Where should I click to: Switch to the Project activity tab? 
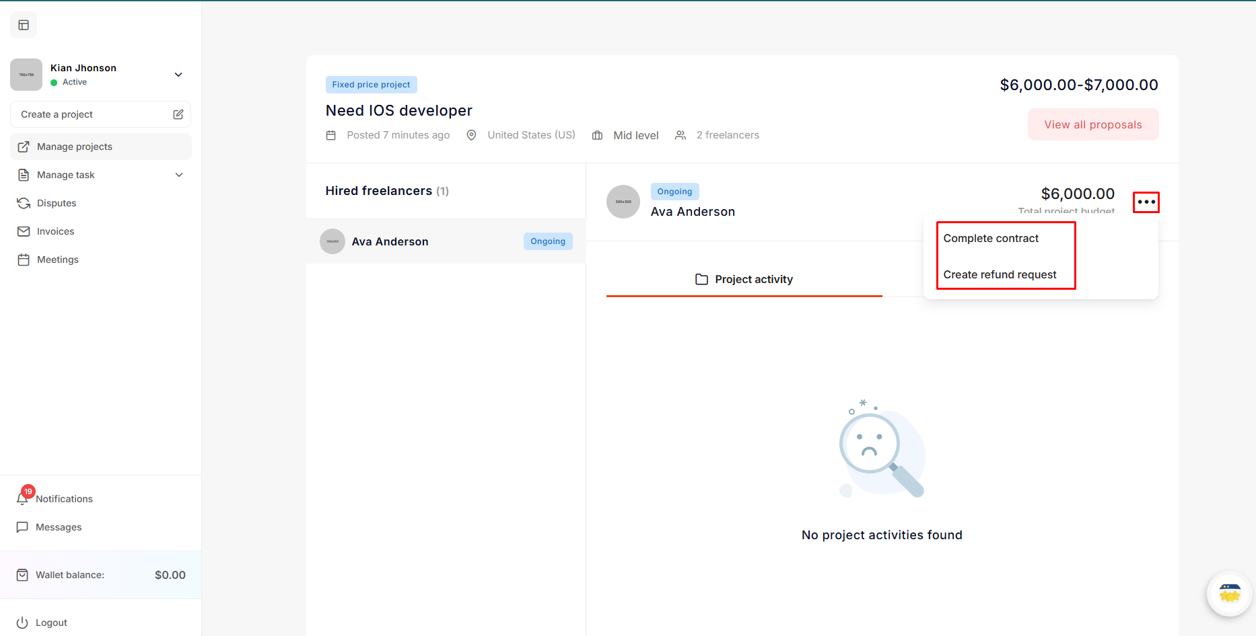click(744, 279)
